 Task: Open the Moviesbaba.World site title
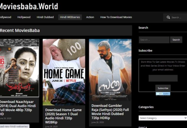[x=29, y=6]
